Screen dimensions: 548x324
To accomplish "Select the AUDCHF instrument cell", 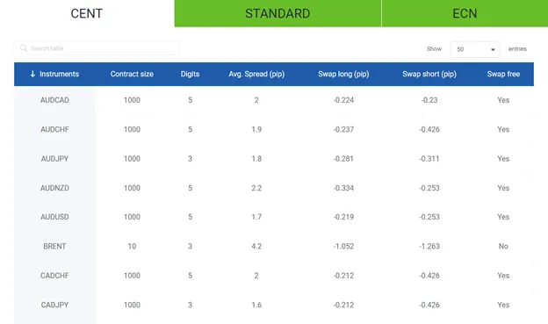I will pos(54,129).
